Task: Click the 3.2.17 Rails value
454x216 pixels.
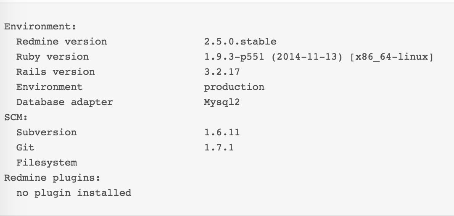Action: 222,72
